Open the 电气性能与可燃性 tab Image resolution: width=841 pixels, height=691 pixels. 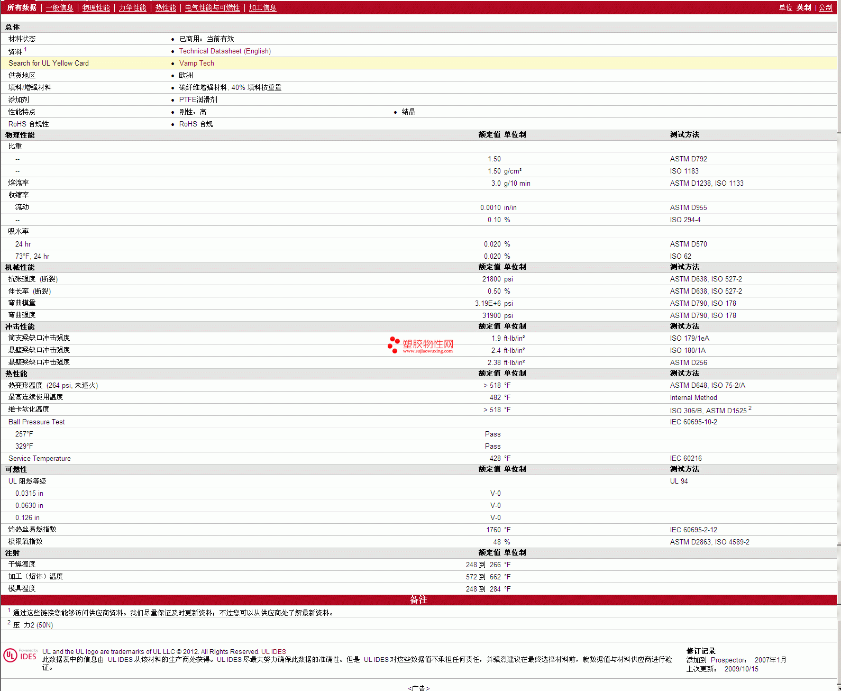[212, 7]
